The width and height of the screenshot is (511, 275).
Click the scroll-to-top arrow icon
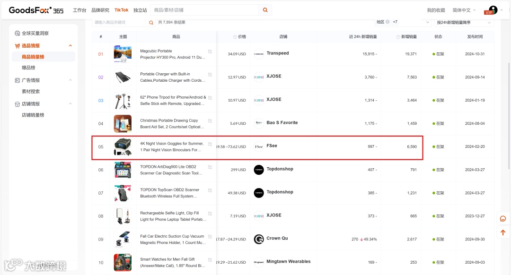point(503,232)
